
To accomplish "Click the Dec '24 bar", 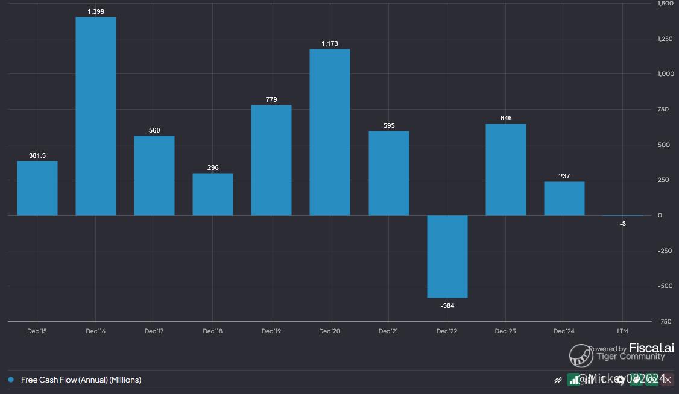I will click(564, 199).
